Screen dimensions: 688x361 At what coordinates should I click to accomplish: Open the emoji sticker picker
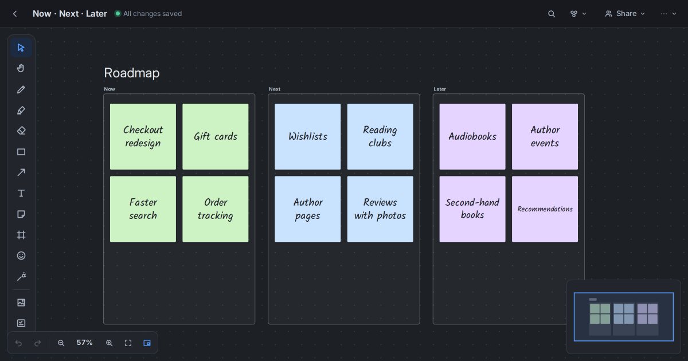(x=21, y=256)
